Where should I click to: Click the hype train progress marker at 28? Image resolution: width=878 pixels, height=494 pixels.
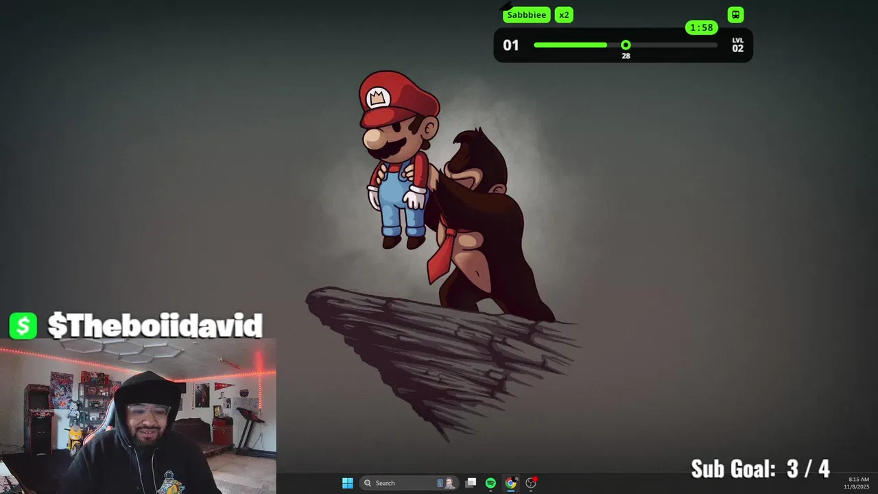(x=626, y=45)
